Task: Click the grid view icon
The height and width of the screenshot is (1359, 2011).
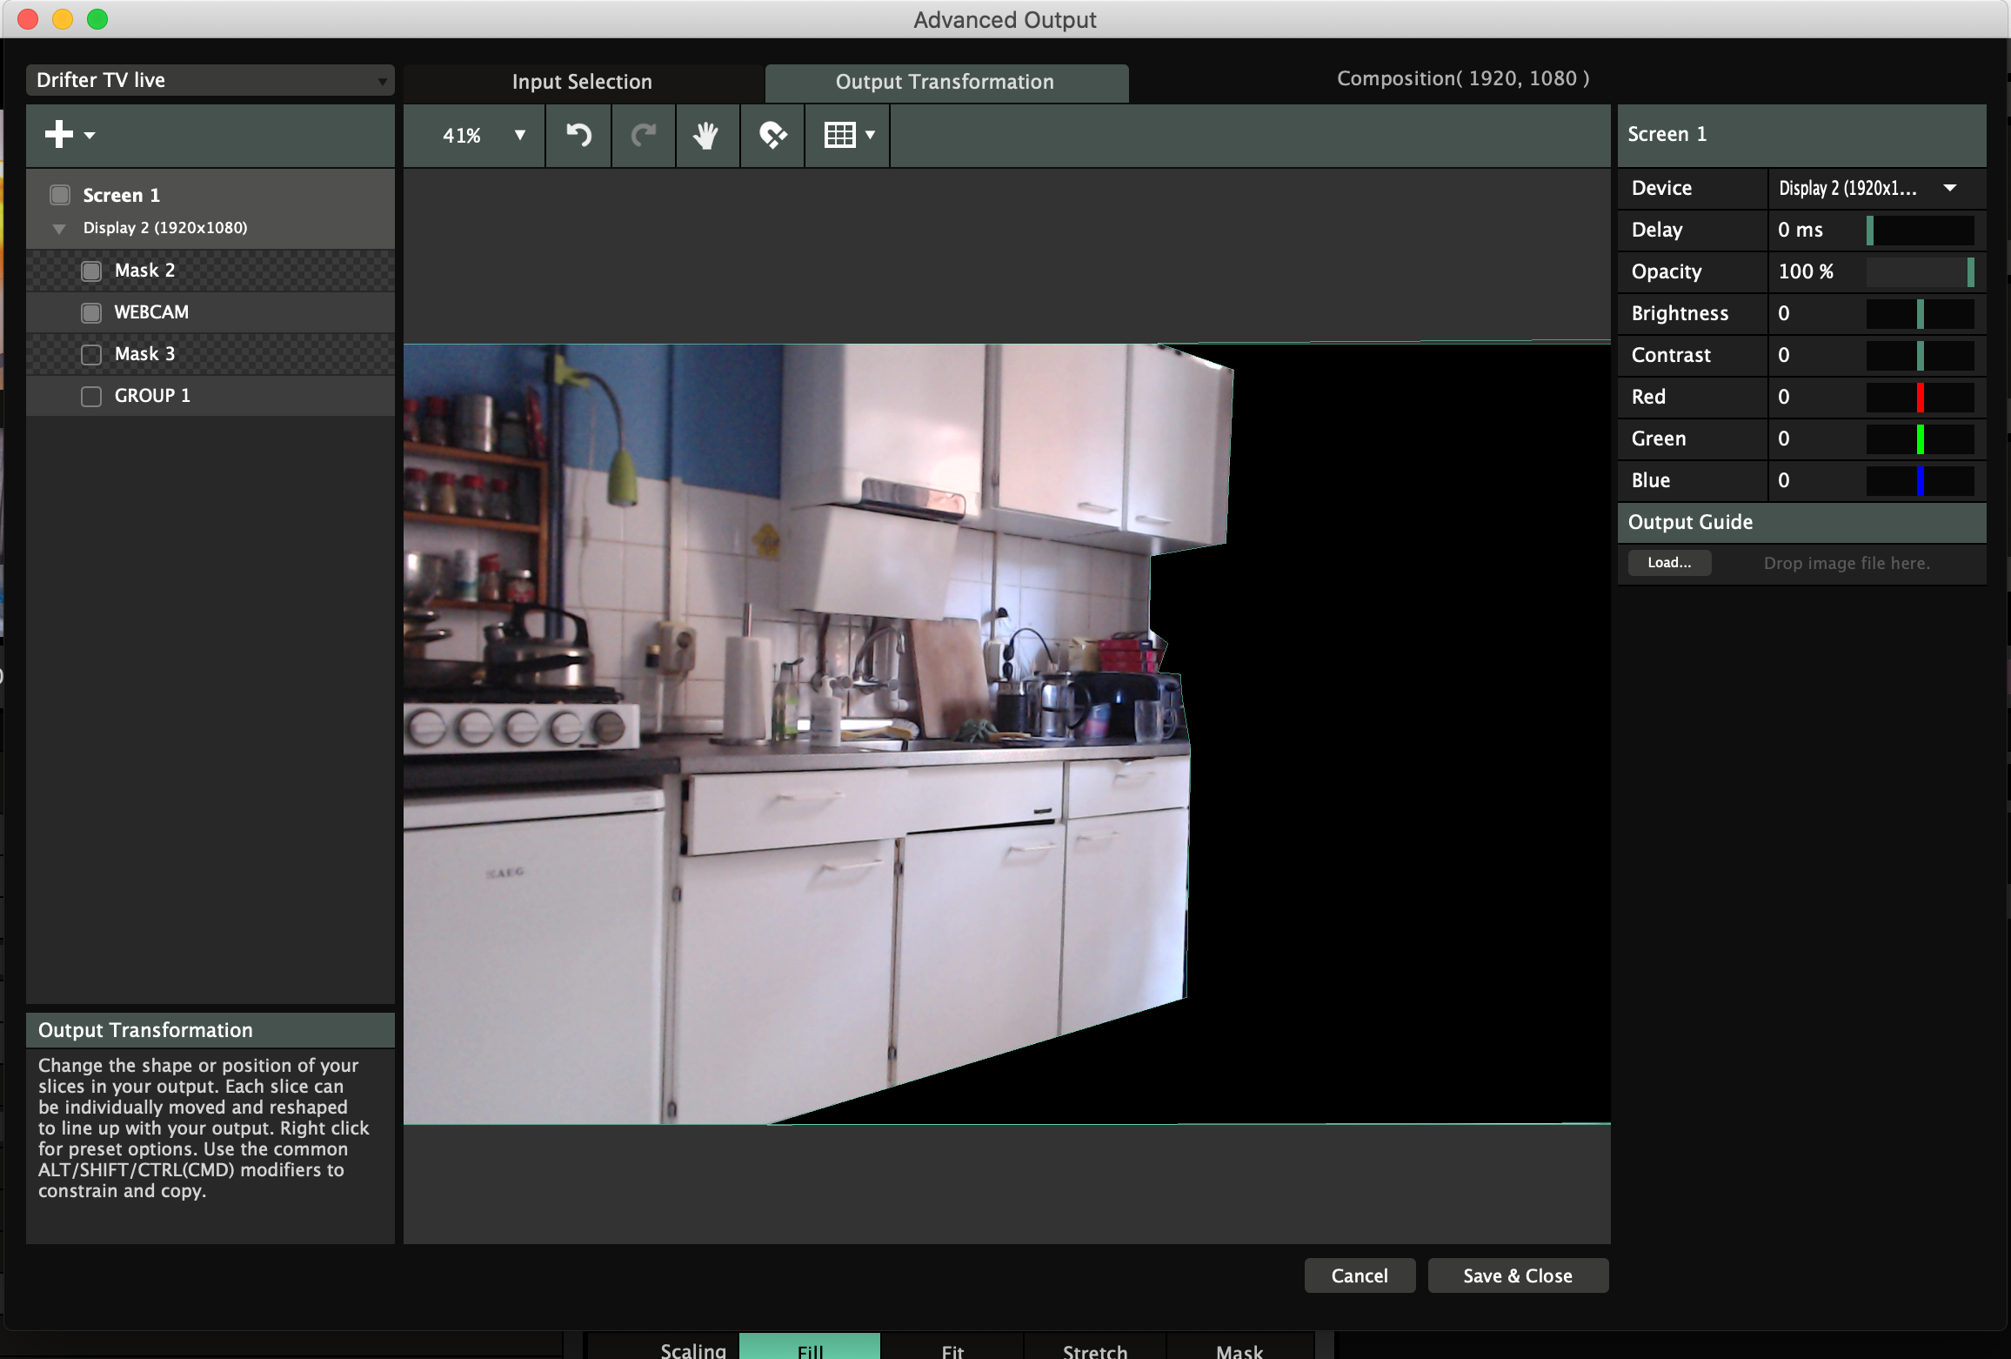Action: pos(839,135)
